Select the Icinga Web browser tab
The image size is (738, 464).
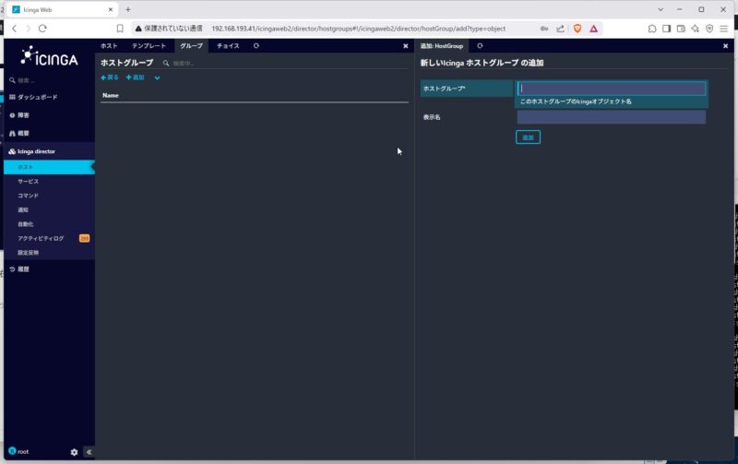click(x=63, y=9)
